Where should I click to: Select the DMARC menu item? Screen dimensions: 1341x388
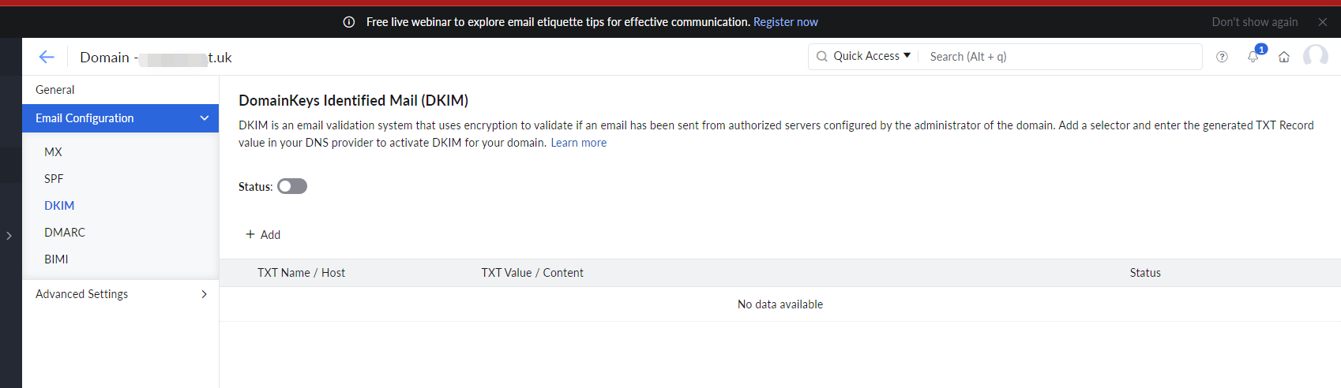click(65, 233)
